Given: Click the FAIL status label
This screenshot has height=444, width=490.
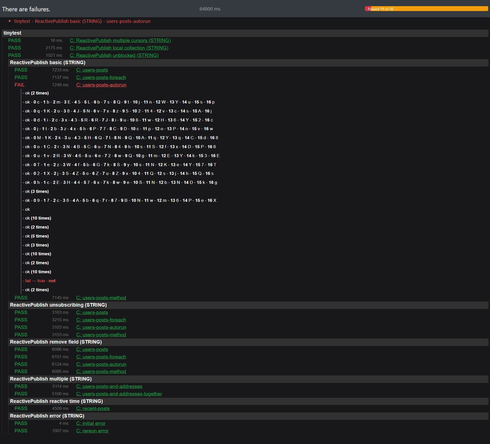Looking at the screenshot, I should coord(20,85).
